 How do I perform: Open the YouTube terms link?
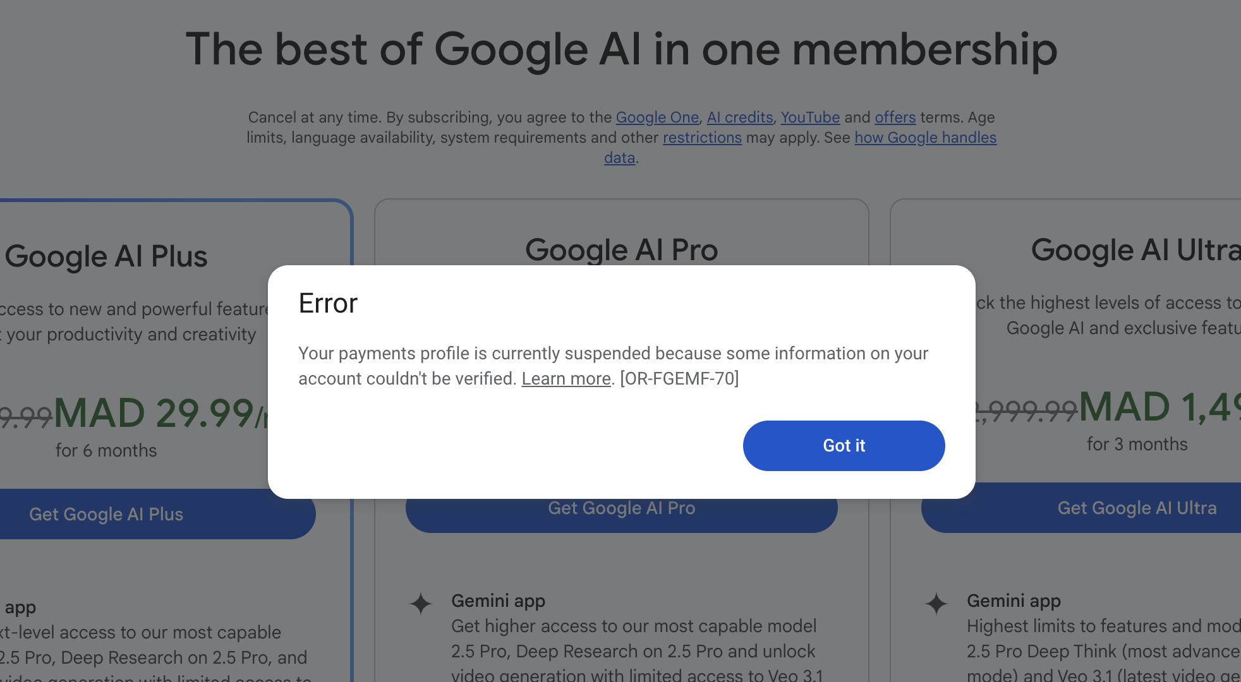[x=810, y=117]
